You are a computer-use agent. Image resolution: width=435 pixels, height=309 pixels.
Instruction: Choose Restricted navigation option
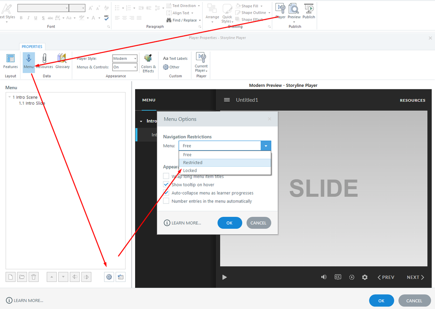tap(225, 162)
